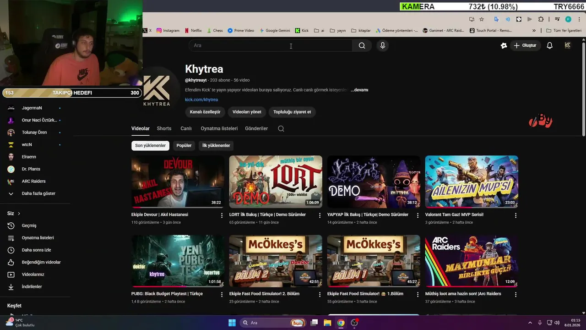The width and height of the screenshot is (586, 330).
Task: Install app icon in address bar
Action: tap(472, 19)
